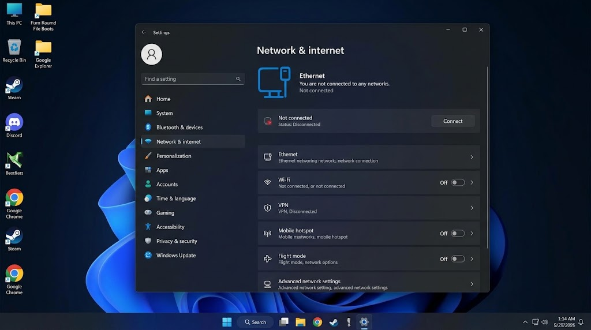The image size is (591, 330).
Task: Click the Advanced network settings icon
Action: tap(268, 284)
